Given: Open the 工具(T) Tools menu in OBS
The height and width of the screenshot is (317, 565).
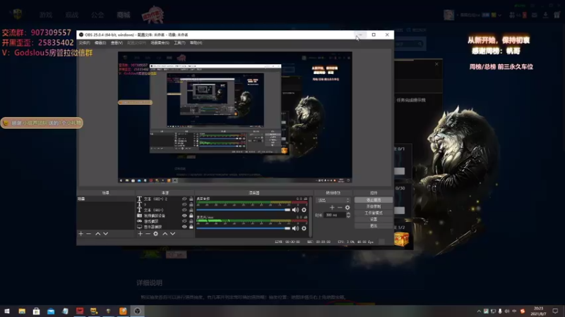Looking at the screenshot, I should (179, 43).
